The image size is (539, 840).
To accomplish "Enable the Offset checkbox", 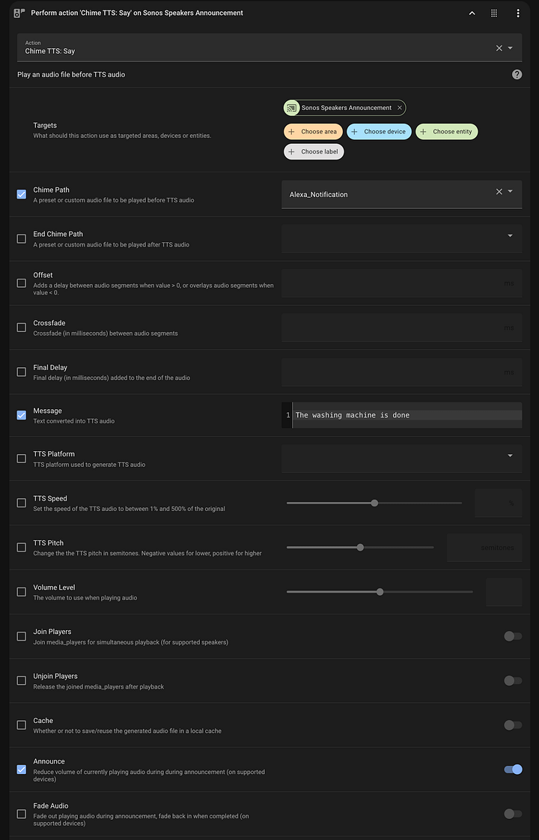I will point(22,282).
